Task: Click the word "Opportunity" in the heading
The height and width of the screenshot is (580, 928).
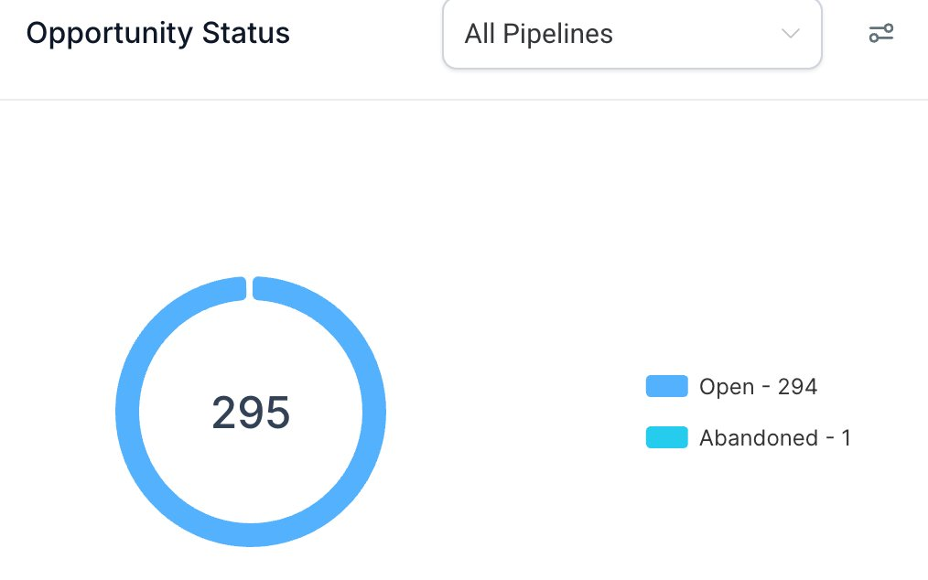Action: click(110, 35)
